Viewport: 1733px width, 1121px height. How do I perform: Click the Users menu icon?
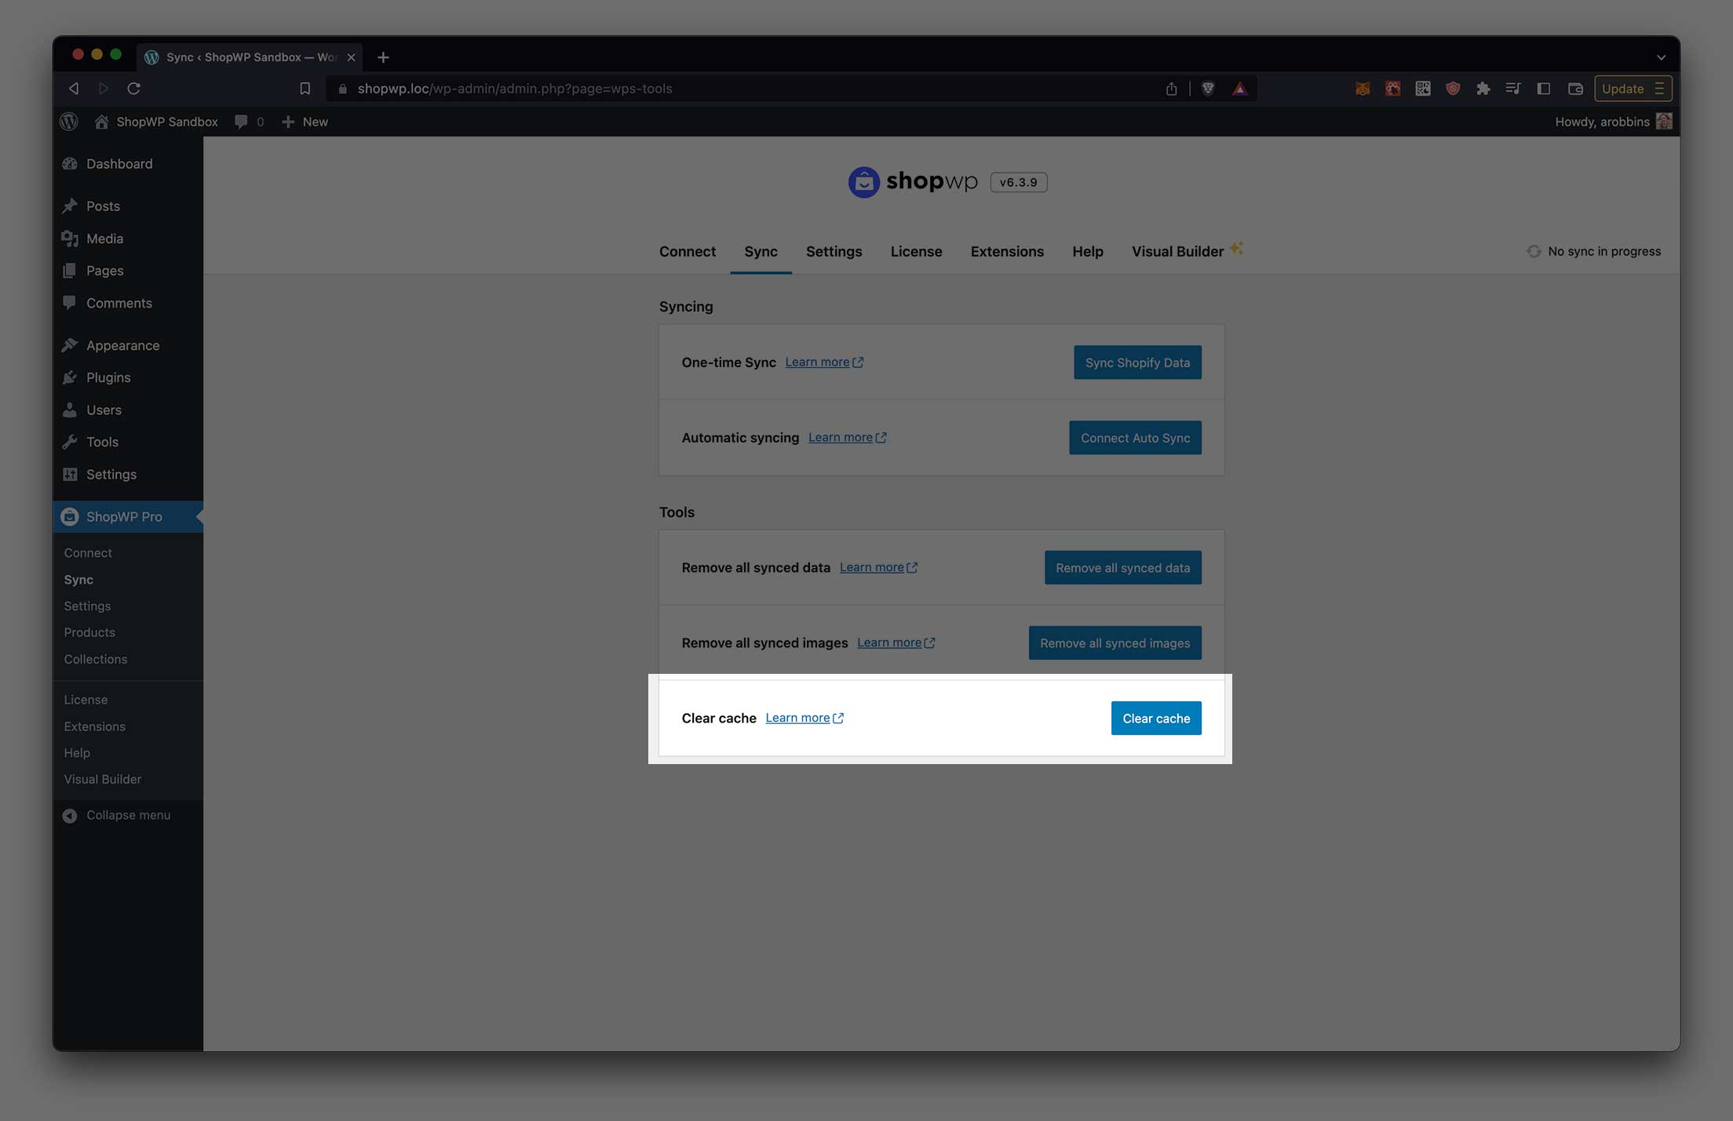[x=70, y=409]
